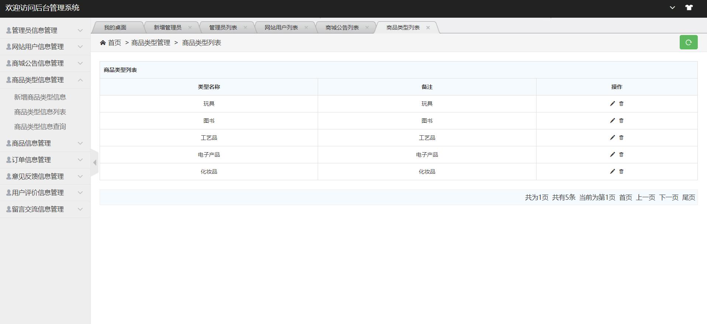
Task: Click the green refresh button
Action: click(x=689, y=42)
